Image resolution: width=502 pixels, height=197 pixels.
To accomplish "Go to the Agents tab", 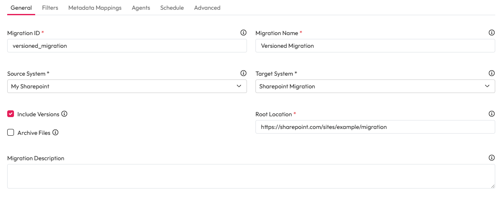I will coord(141,8).
